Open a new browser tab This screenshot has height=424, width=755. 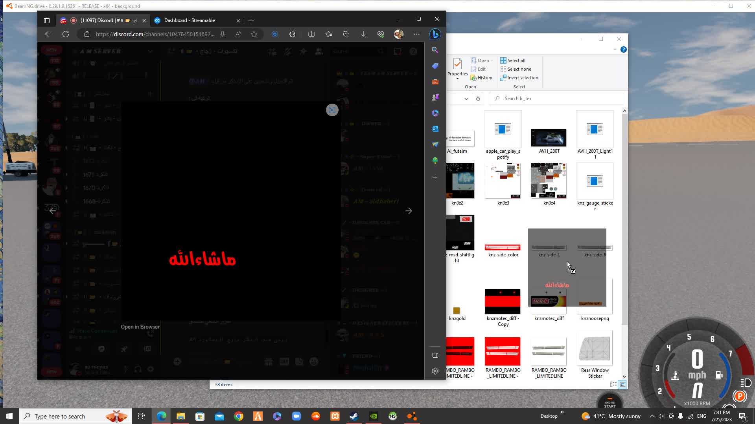tap(251, 20)
